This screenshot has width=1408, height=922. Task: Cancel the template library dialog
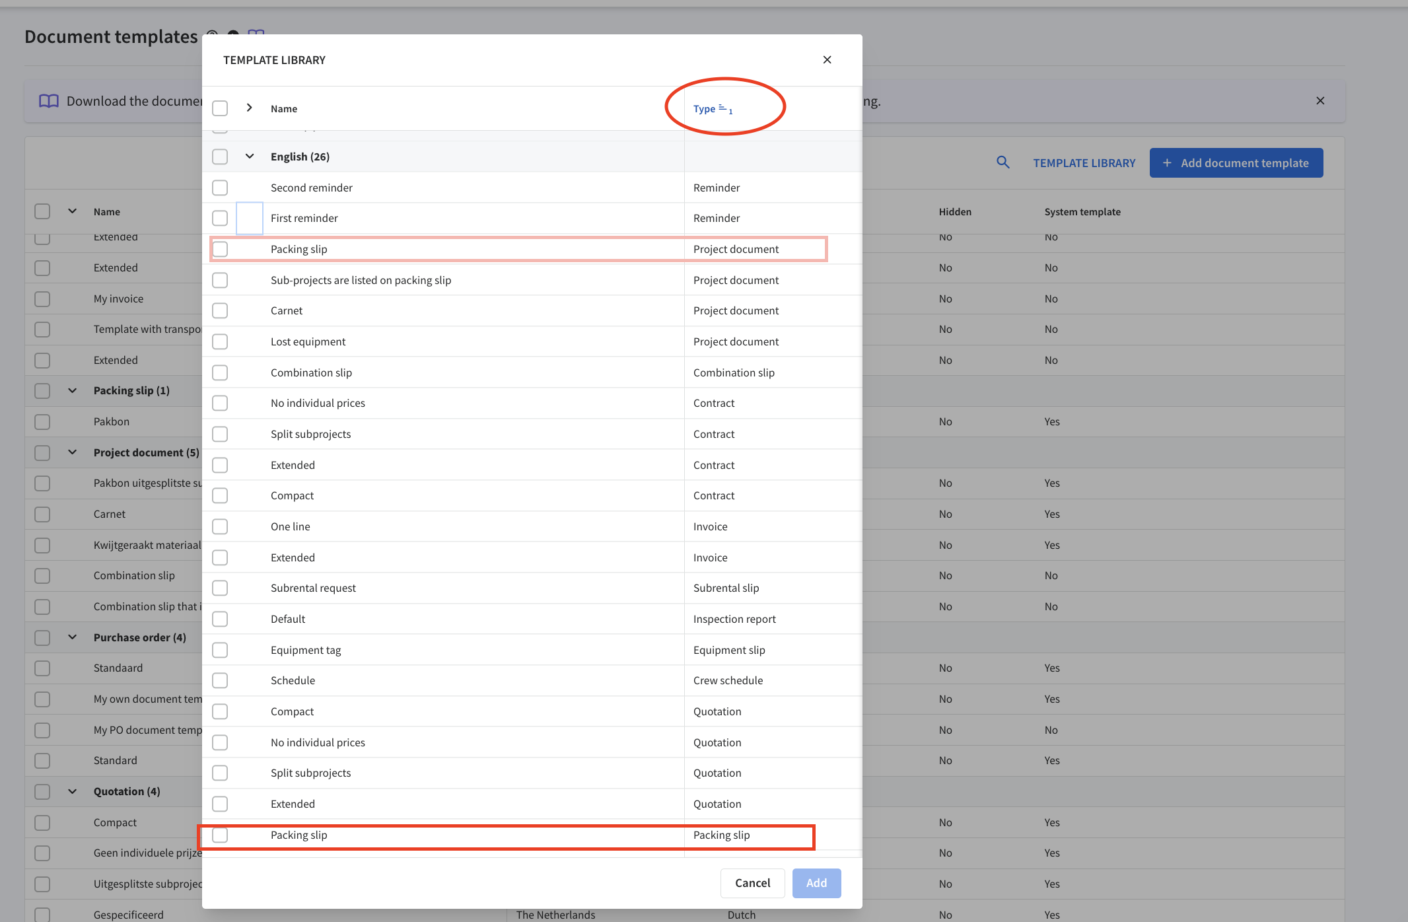click(752, 883)
